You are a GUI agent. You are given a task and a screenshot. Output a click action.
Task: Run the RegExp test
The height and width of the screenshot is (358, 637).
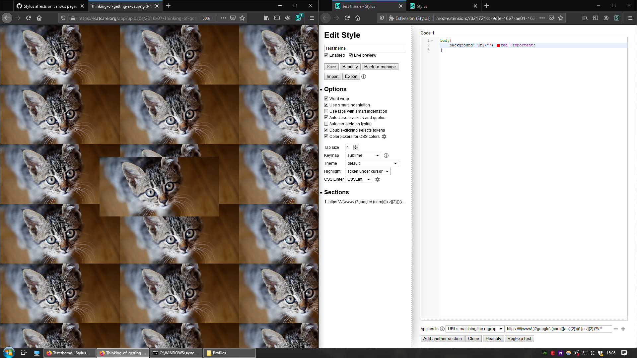click(x=519, y=338)
